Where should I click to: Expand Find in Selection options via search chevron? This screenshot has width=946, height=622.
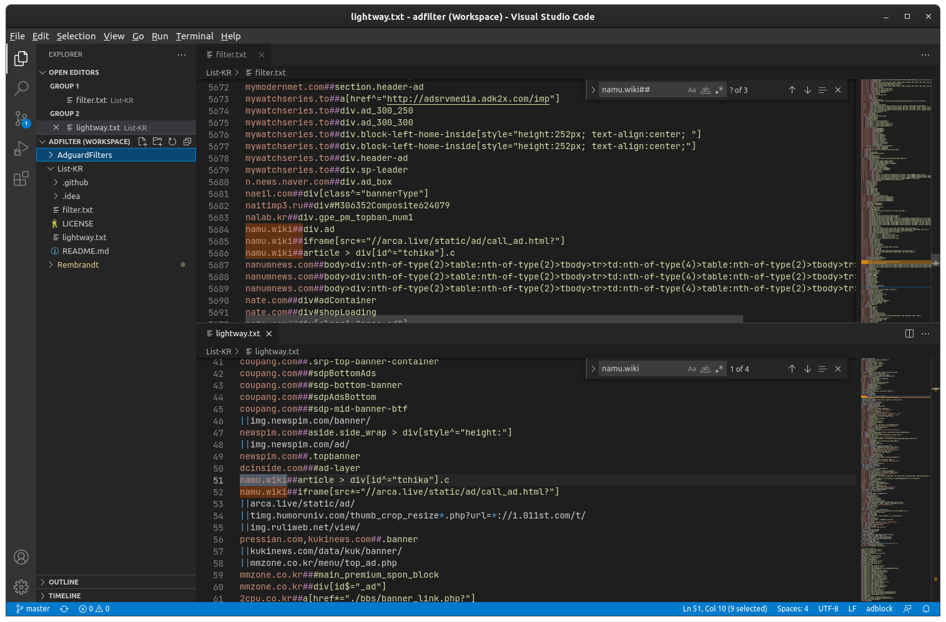click(x=593, y=89)
